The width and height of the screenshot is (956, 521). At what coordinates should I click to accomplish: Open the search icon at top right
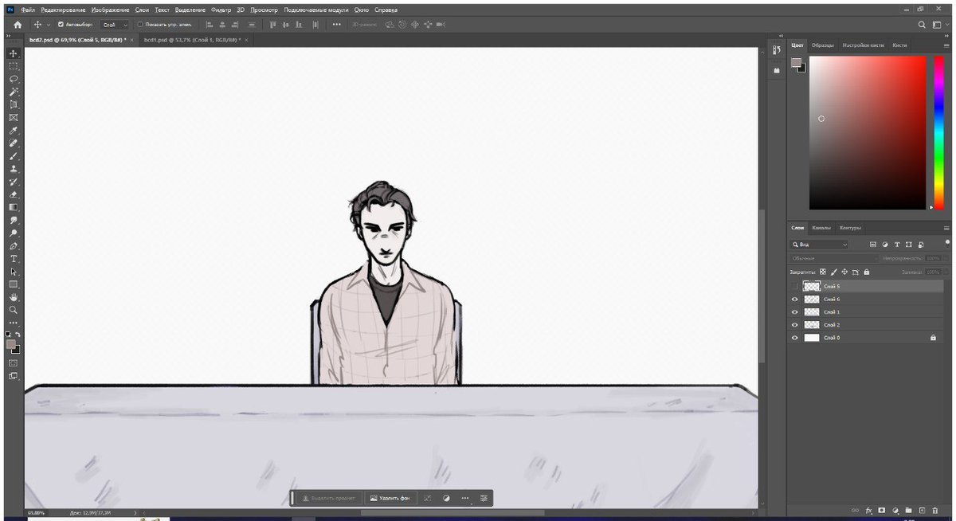923,25
